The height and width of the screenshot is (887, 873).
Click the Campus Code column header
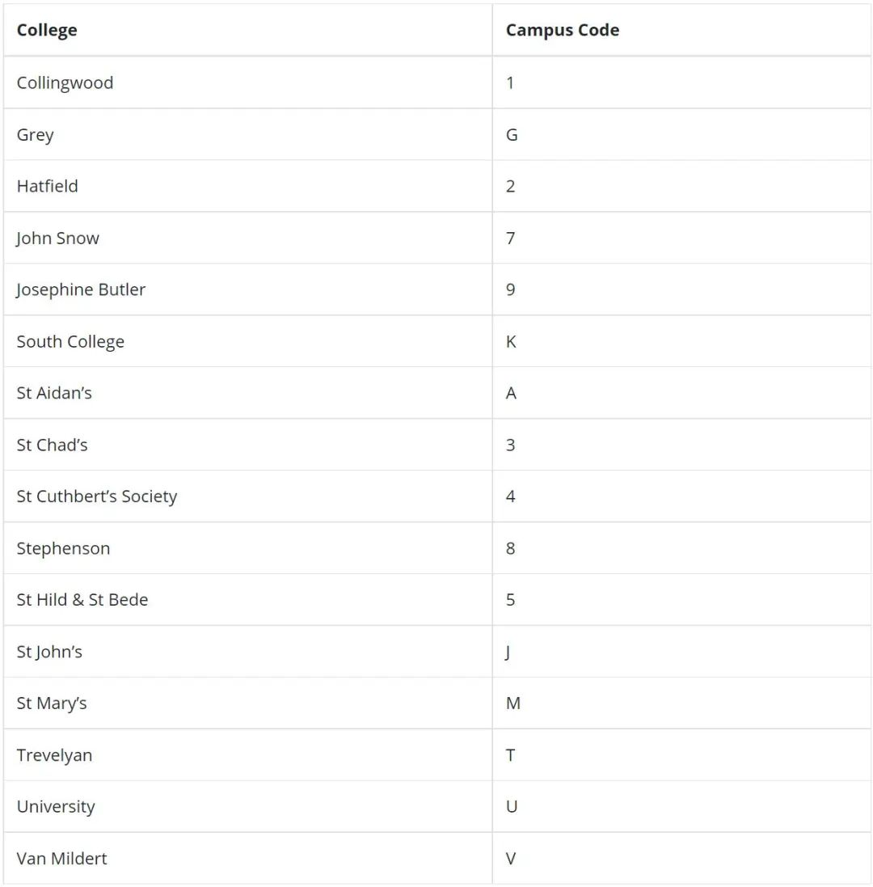[562, 30]
